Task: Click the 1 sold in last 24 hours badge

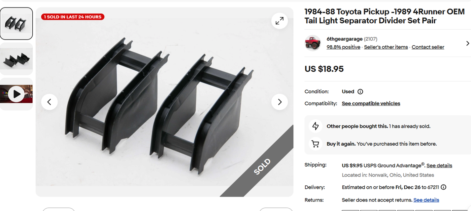Action: (73, 17)
